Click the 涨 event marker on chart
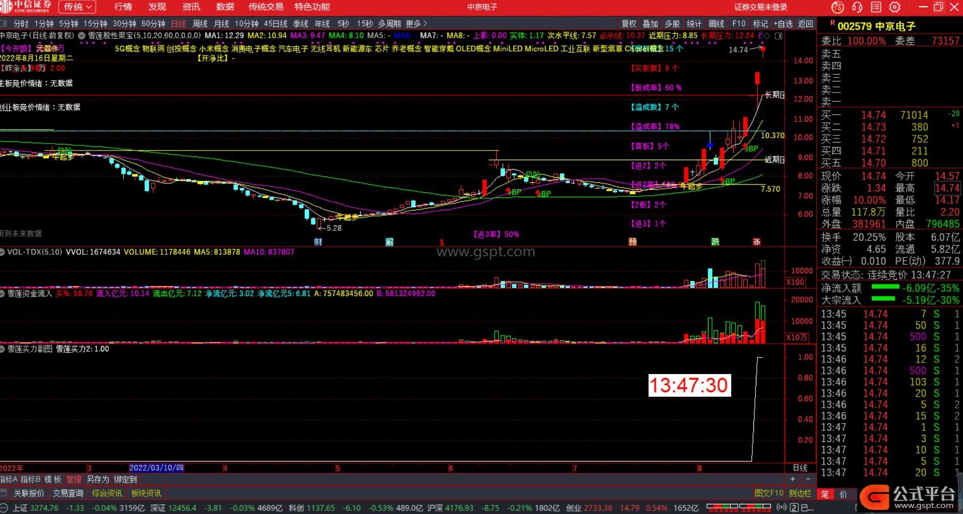This screenshot has height=514, width=963. [756, 242]
